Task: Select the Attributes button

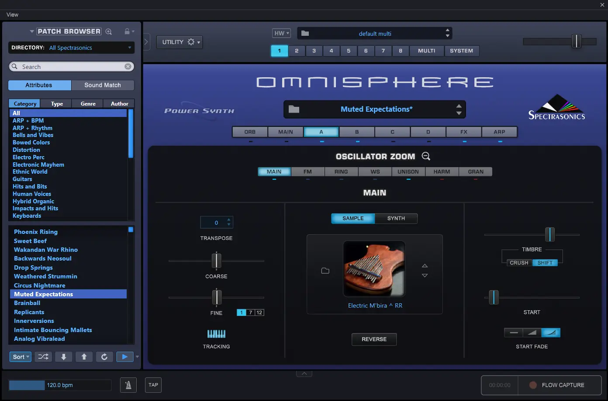Action: 39,85
